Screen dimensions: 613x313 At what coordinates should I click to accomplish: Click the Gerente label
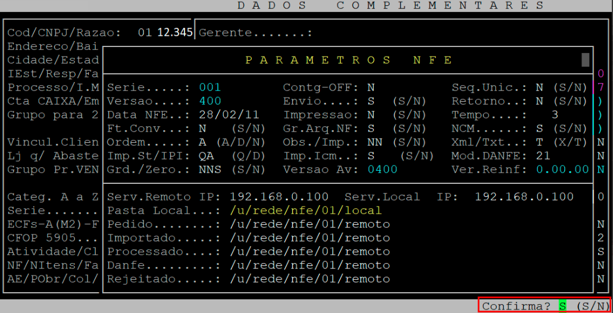pyautogui.click(x=256, y=33)
